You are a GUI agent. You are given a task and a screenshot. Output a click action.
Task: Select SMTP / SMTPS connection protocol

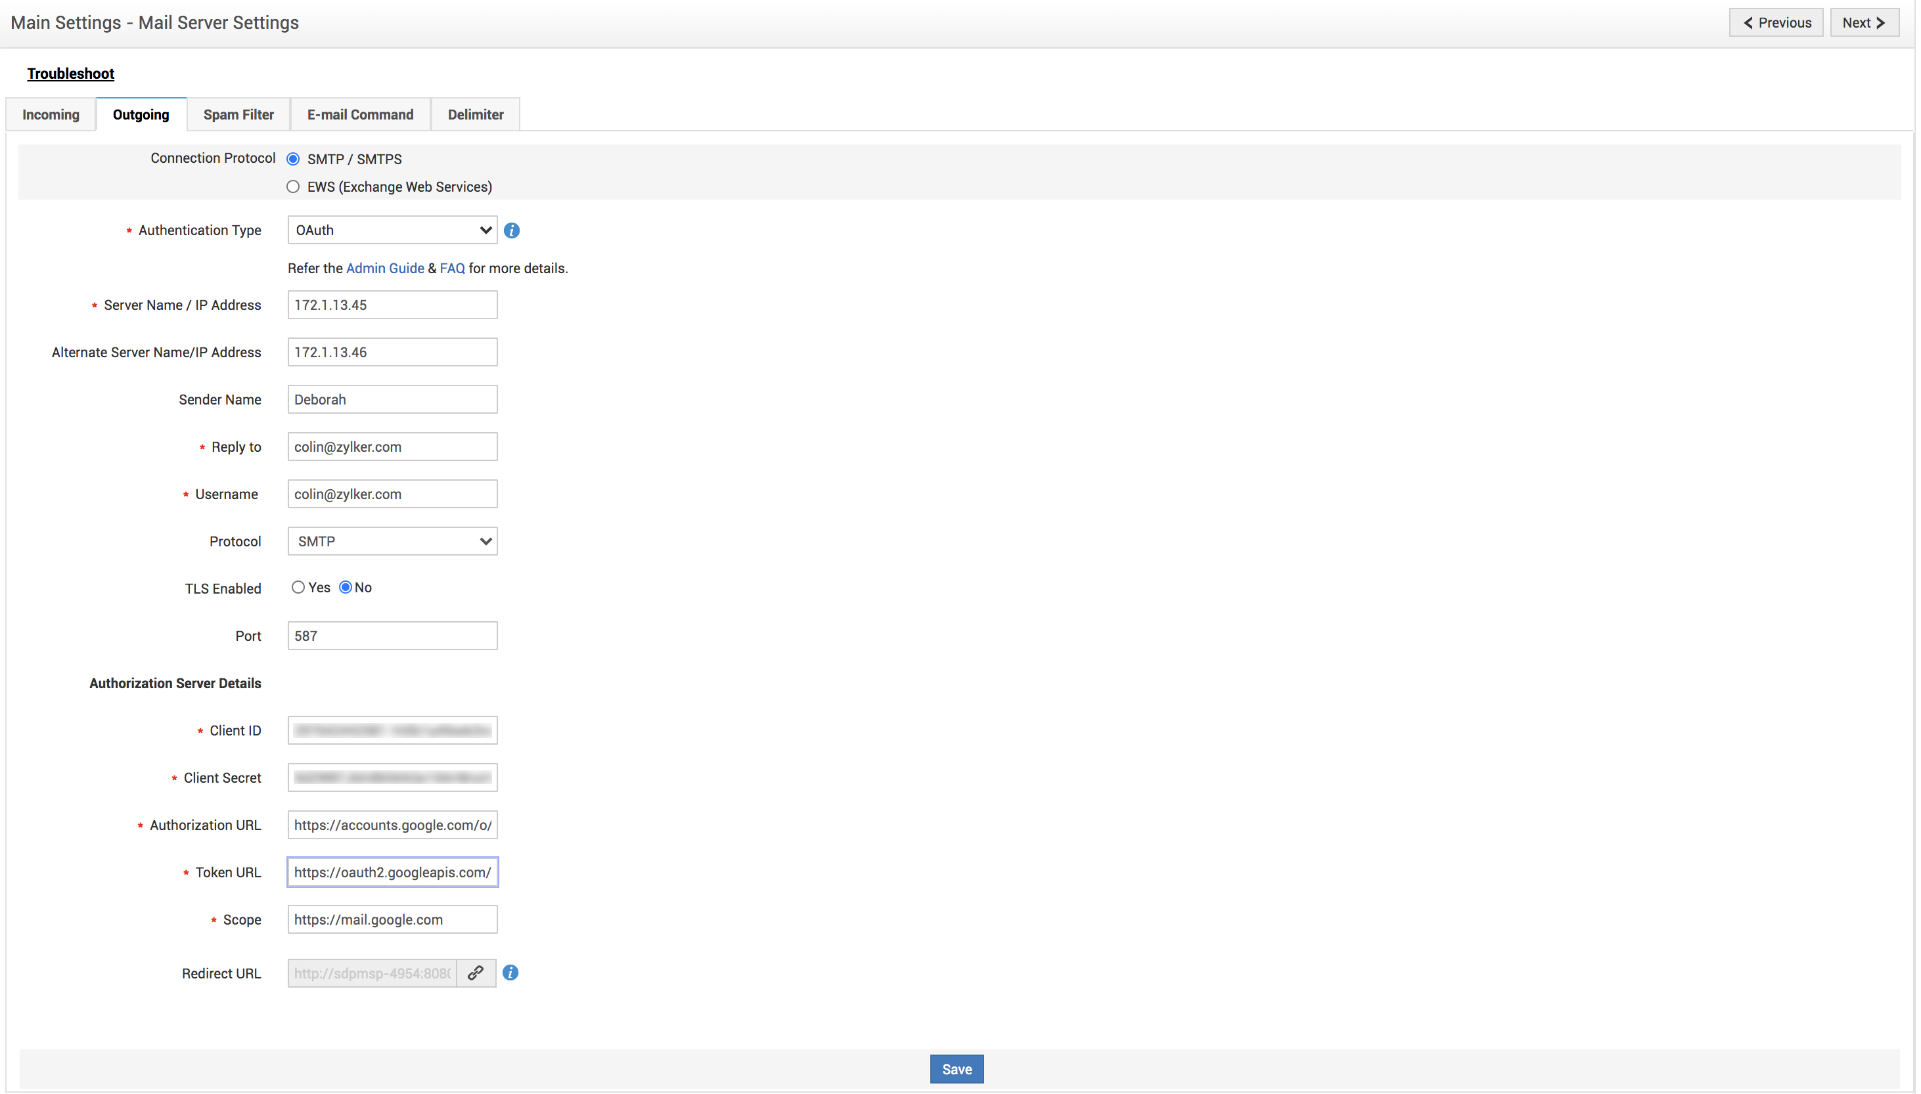click(x=293, y=160)
